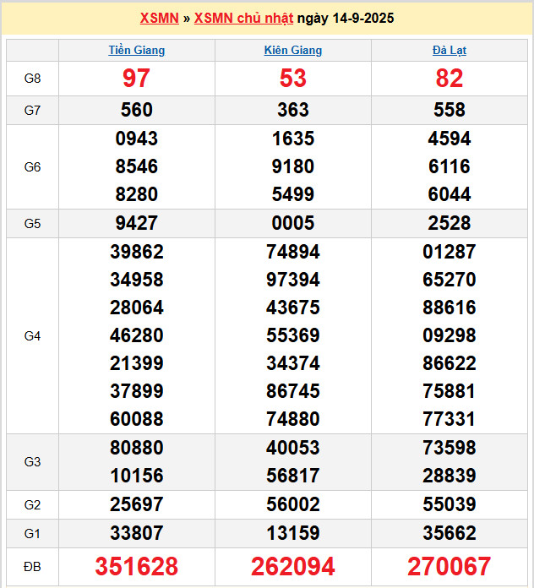Click the G4 row label
Viewport: 534px width, 588px height.
tap(32, 336)
